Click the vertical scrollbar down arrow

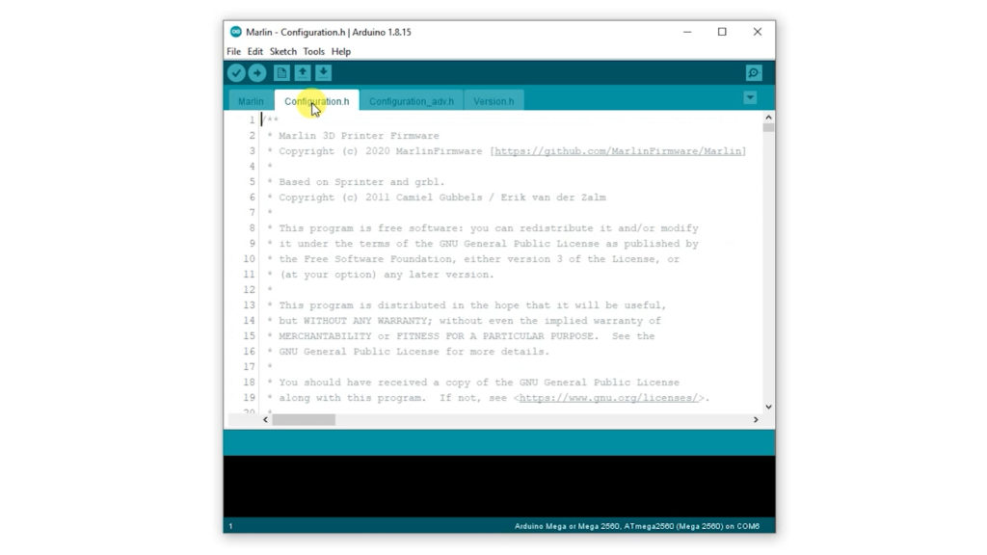point(768,408)
